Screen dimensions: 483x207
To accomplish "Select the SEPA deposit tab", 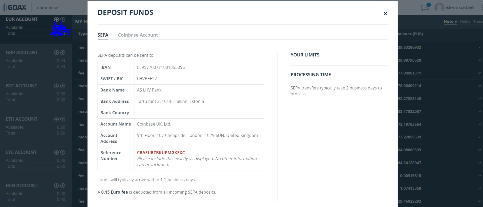I will point(103,35).
